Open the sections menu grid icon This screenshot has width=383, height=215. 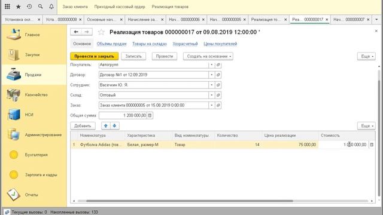point(7,7)
